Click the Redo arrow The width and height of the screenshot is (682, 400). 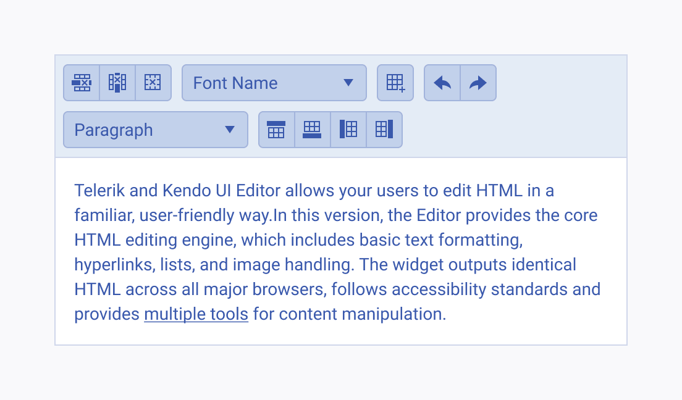pos(478,83)
